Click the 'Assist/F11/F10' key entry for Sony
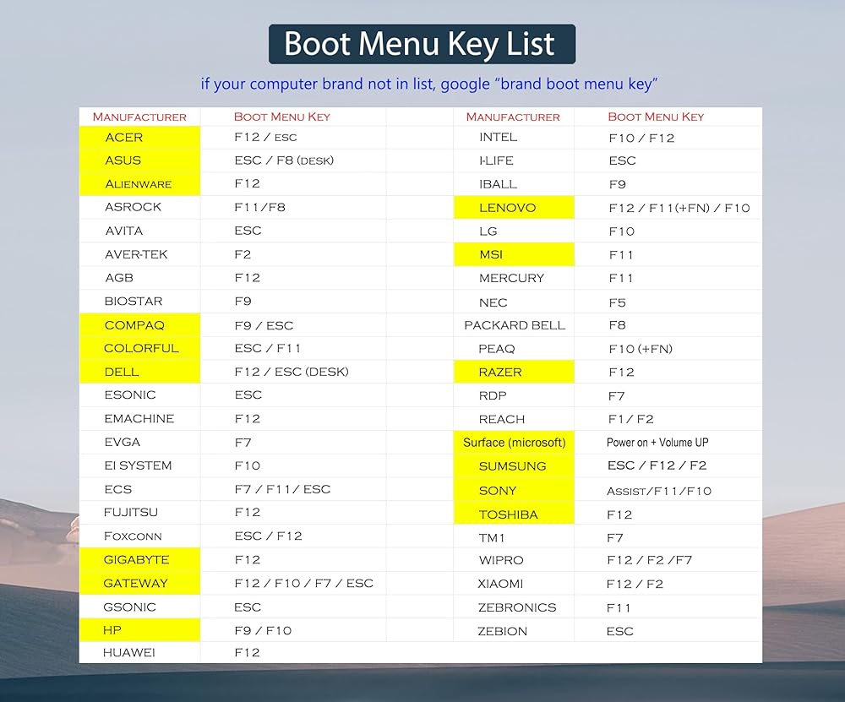 (x=659, y=491)
